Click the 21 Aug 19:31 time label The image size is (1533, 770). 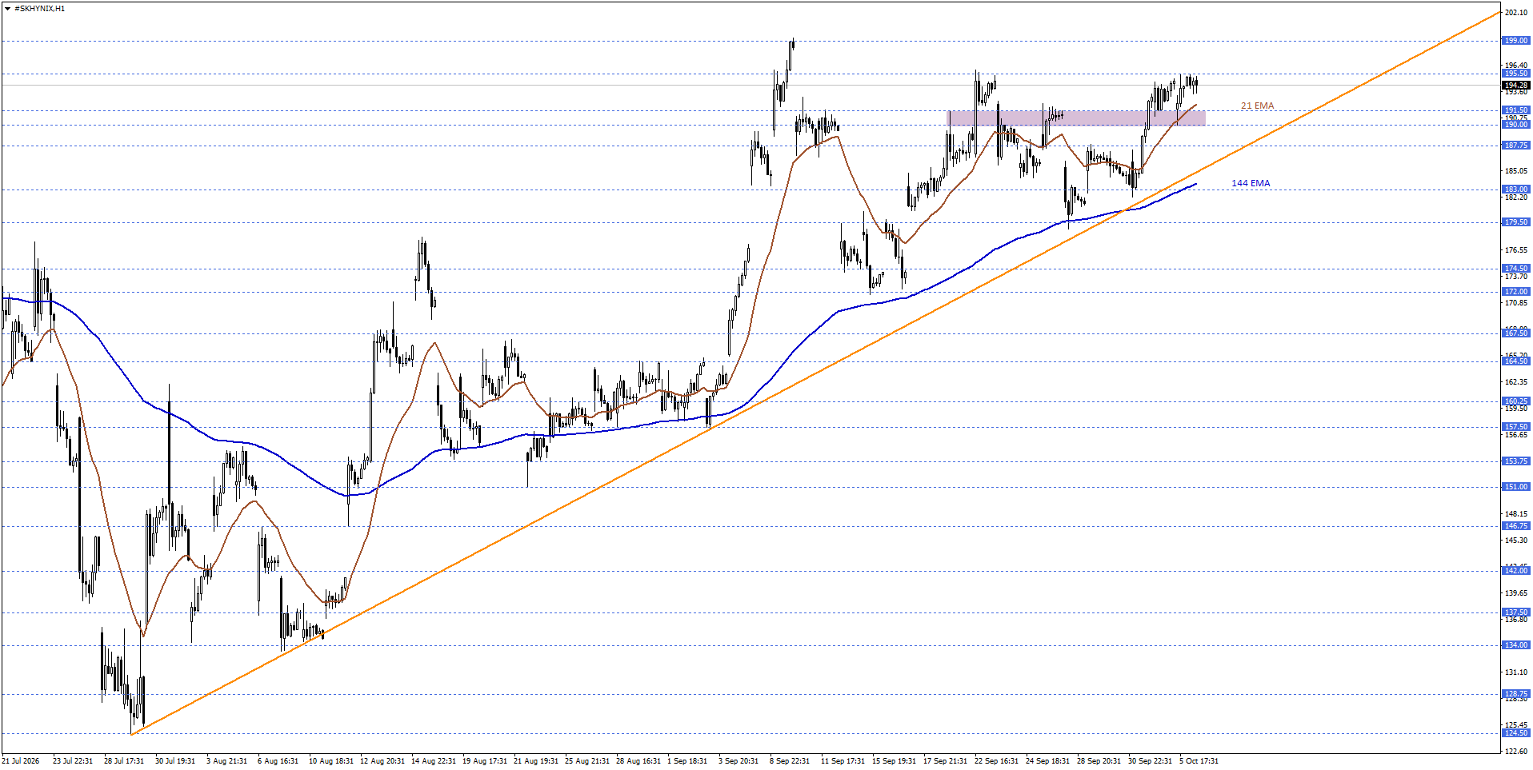(x=535, y=761)
